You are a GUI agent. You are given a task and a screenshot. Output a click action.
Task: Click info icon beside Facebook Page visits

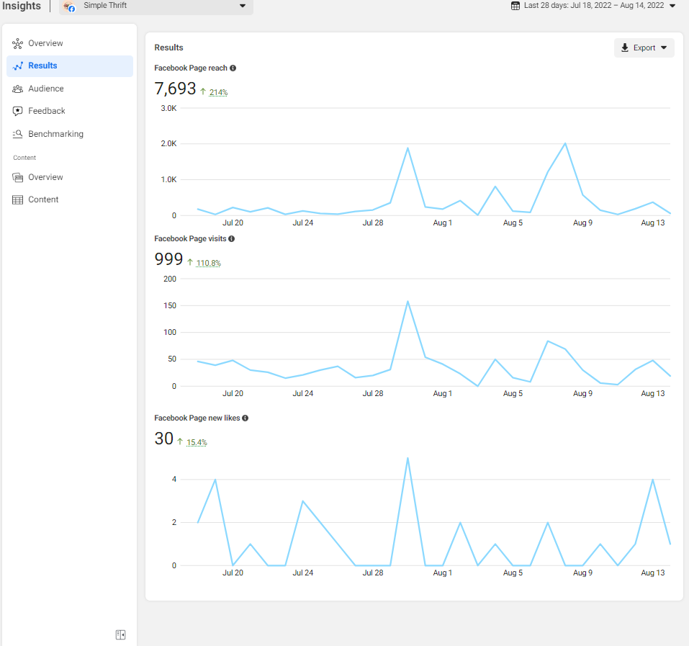pyautogui.click(x=231, y=238)
